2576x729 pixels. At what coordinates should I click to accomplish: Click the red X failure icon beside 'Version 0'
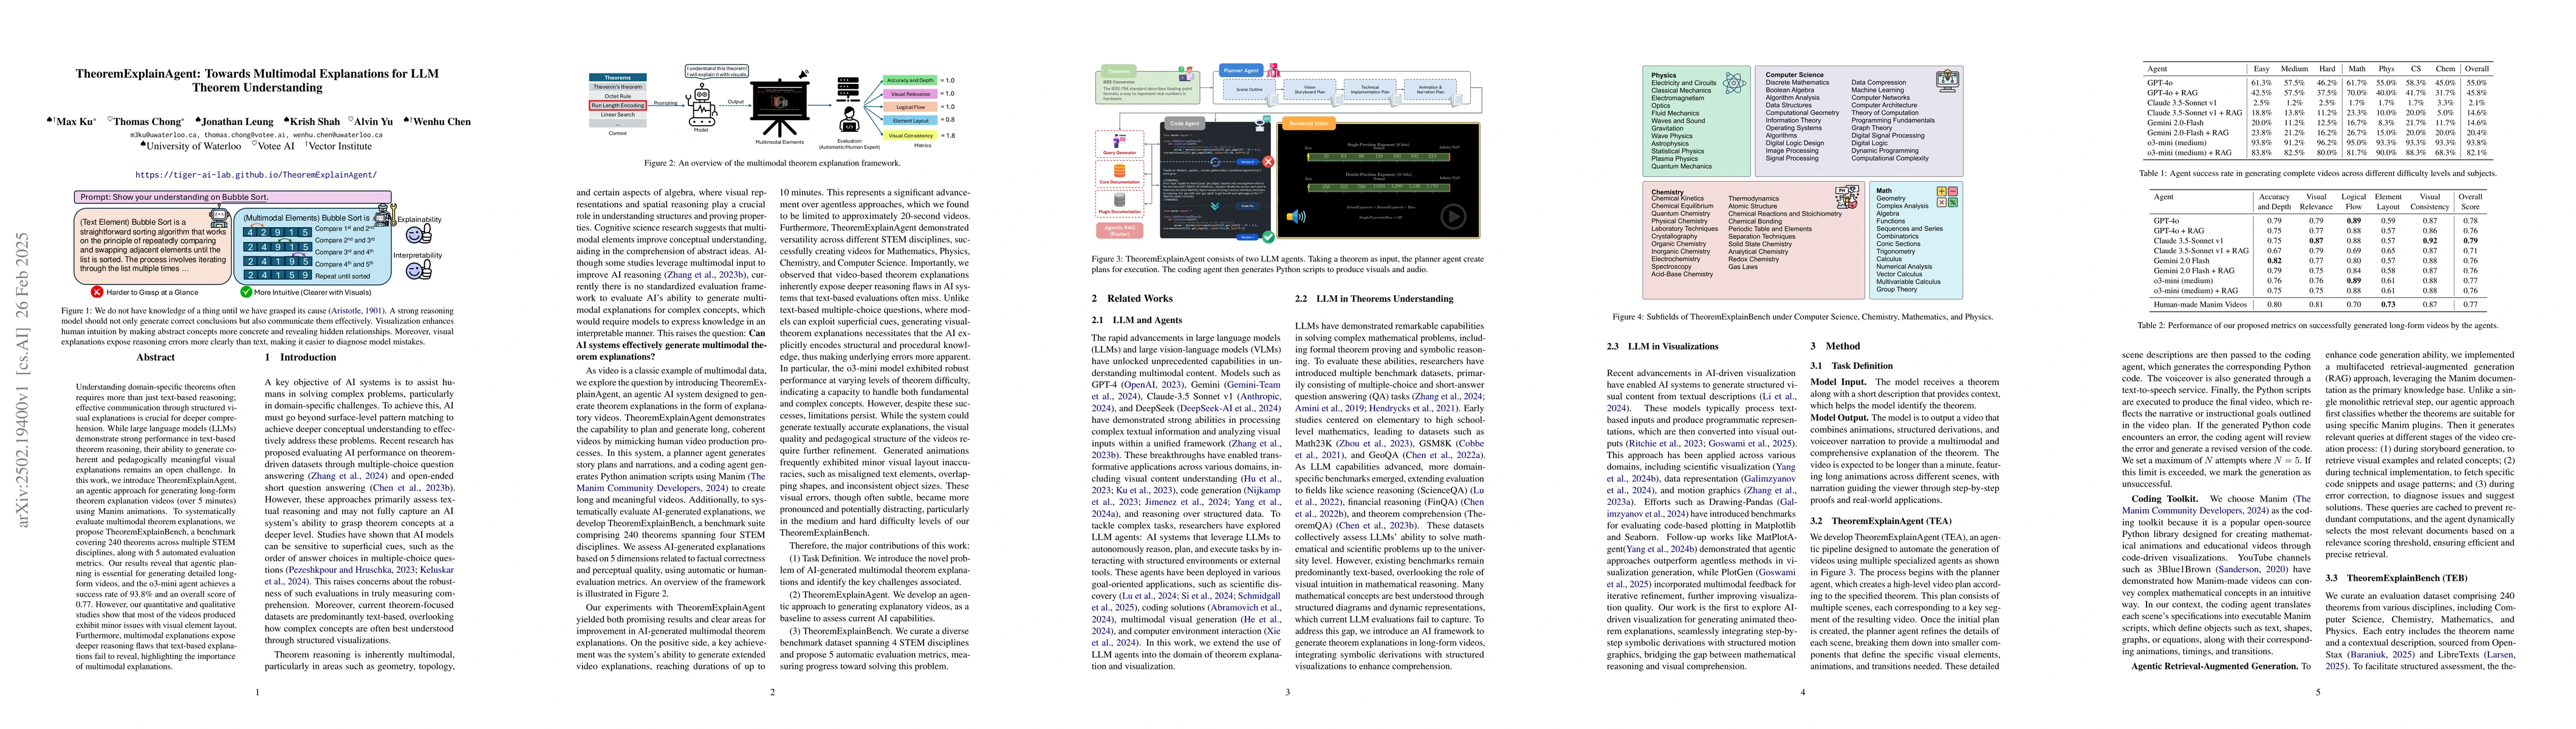coord(1269,162)
